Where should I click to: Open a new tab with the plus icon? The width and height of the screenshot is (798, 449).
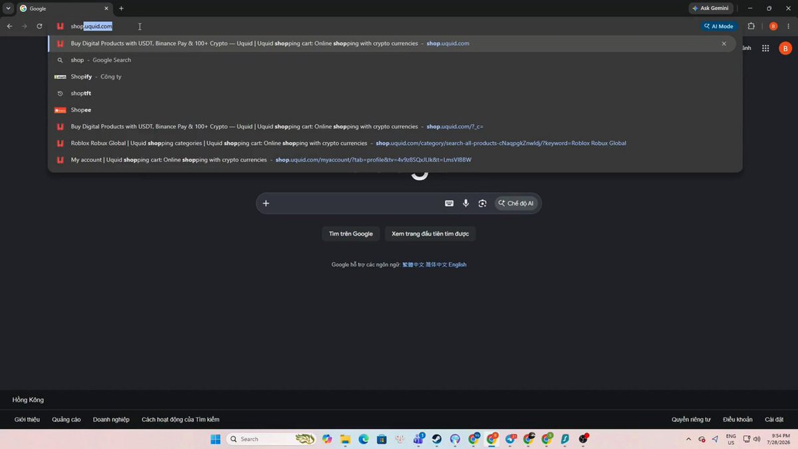[x=121, y=9]
